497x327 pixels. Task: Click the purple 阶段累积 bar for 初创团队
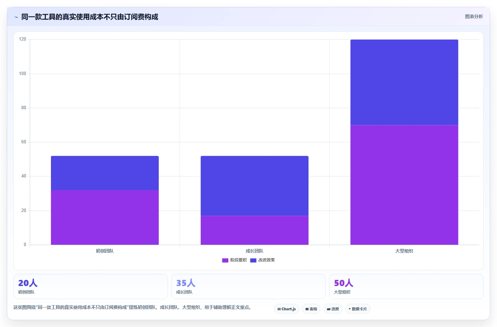point(105,217)
